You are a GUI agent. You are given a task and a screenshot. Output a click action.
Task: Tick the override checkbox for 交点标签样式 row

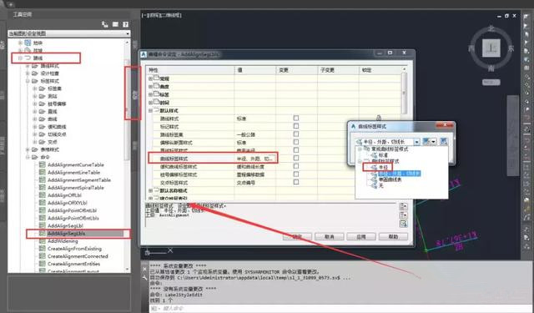click(296, 182)
